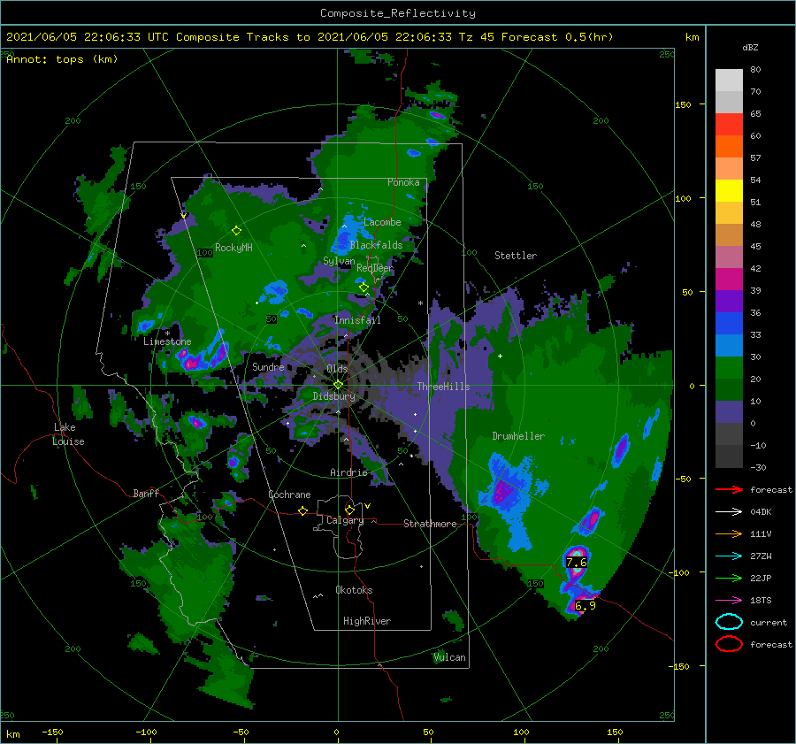Click the Innisfail label
Viewport: 796px width, 744px height.
click(357, 320)
